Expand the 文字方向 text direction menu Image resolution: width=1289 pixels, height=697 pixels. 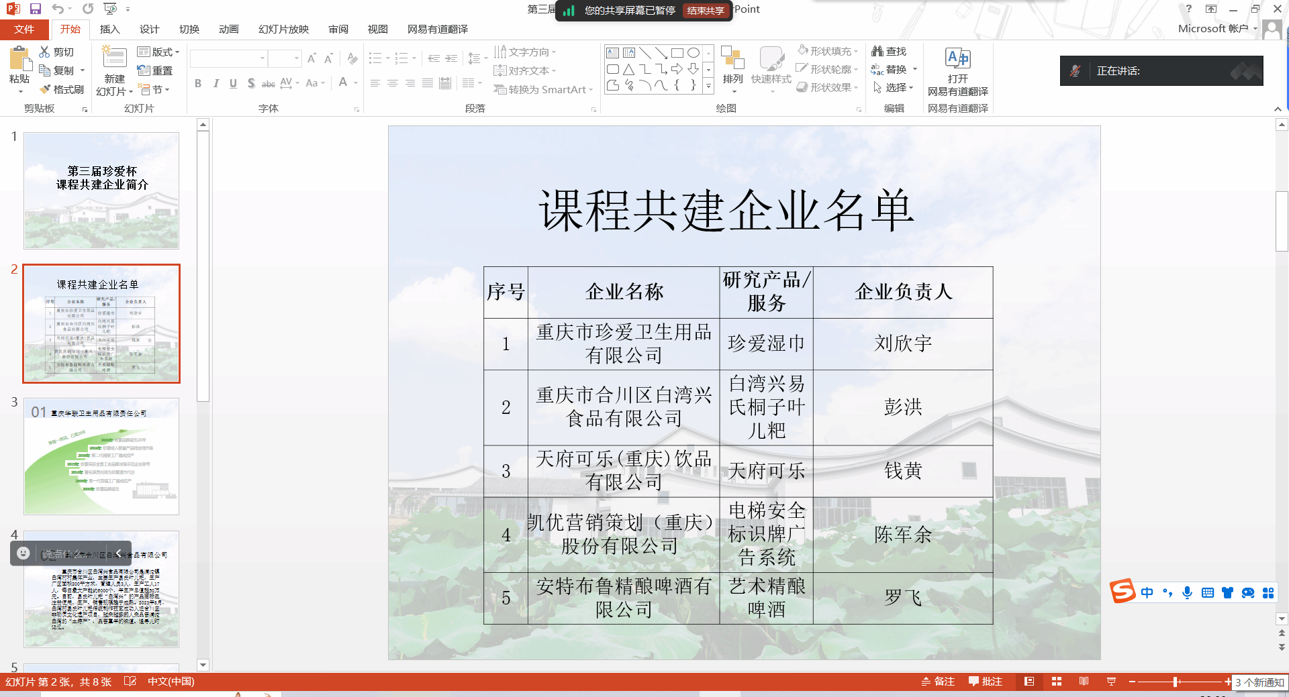[x=525, y=52]
